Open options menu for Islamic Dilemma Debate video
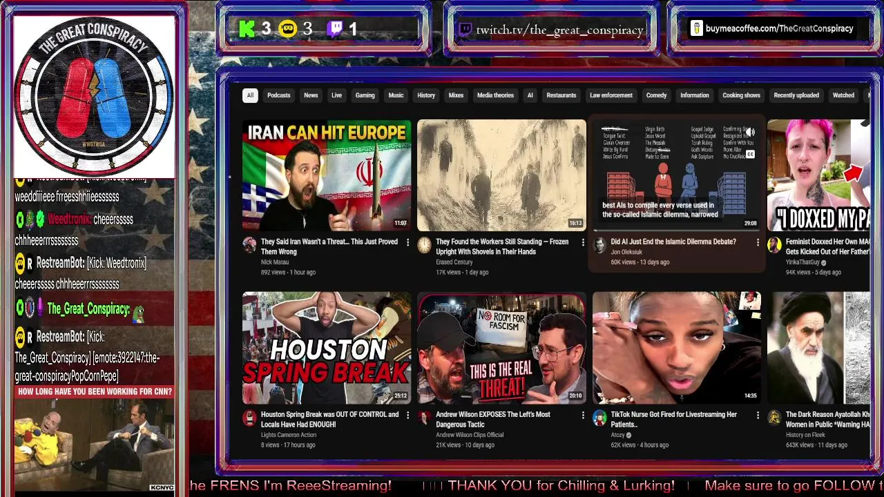884x497 pixels. tap(758, 242)
